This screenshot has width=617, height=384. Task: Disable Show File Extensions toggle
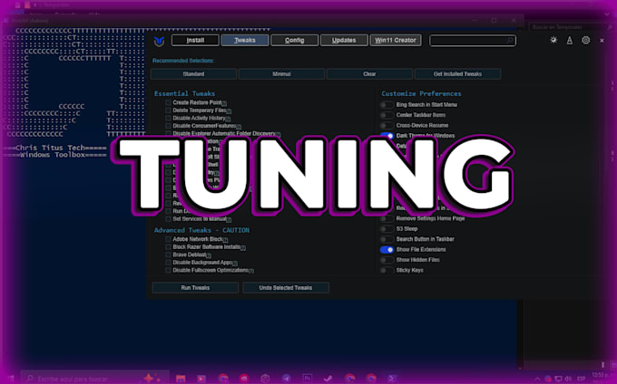click(x=387, y=250)
